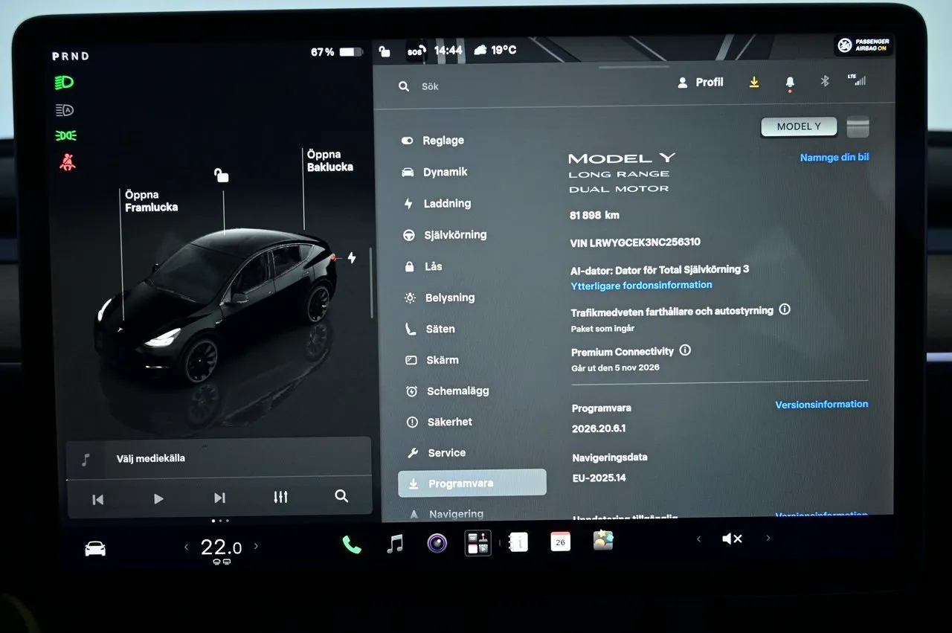Lower the volume with the left arrow
The image size is (952, 633).
698,539
